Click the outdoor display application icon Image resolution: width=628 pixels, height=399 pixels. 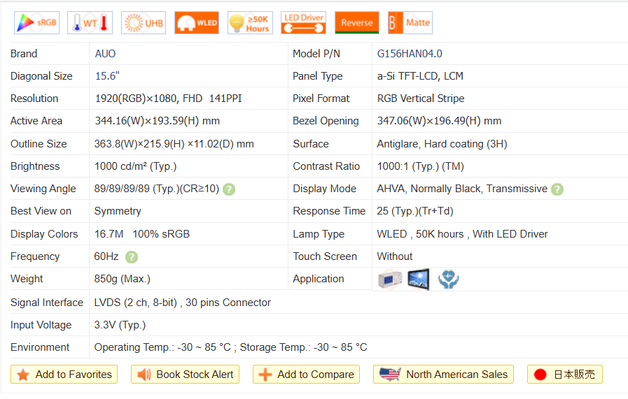pyautogui.click(x=419, y=280)
